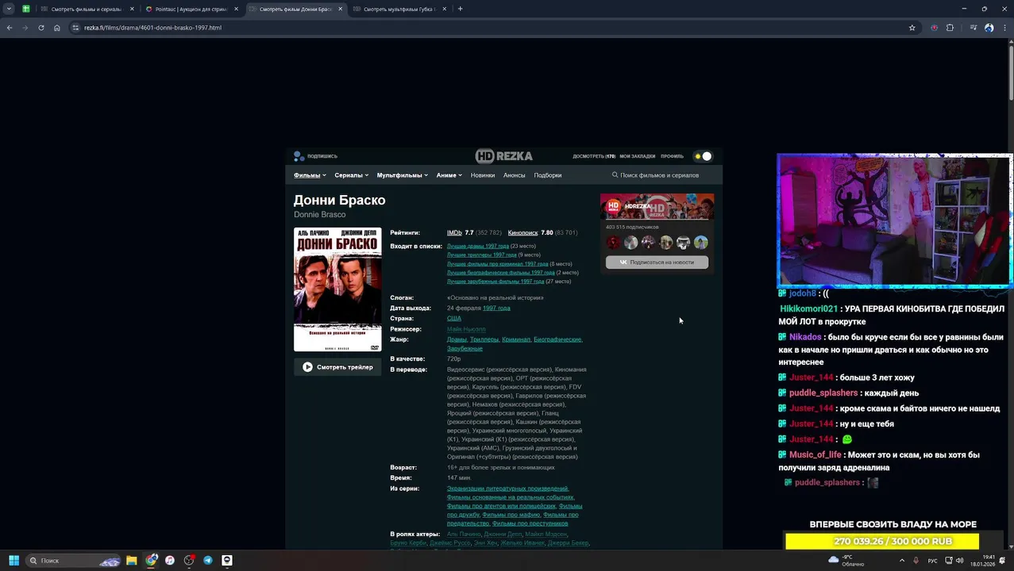Click the США country link
The width and height of the screenshot is (1014, 571).
454,318
